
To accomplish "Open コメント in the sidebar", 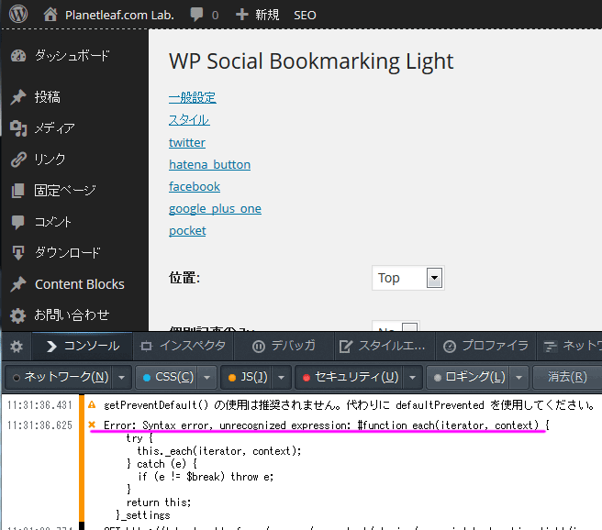I will [x=53, y=222].
